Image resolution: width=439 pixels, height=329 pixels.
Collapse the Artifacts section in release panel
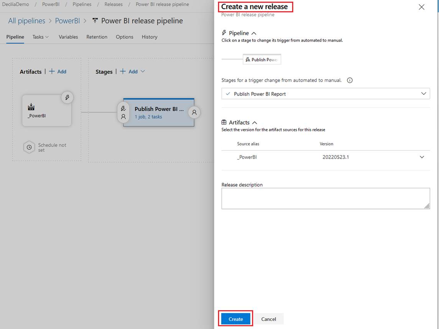(x=255, y=123)
